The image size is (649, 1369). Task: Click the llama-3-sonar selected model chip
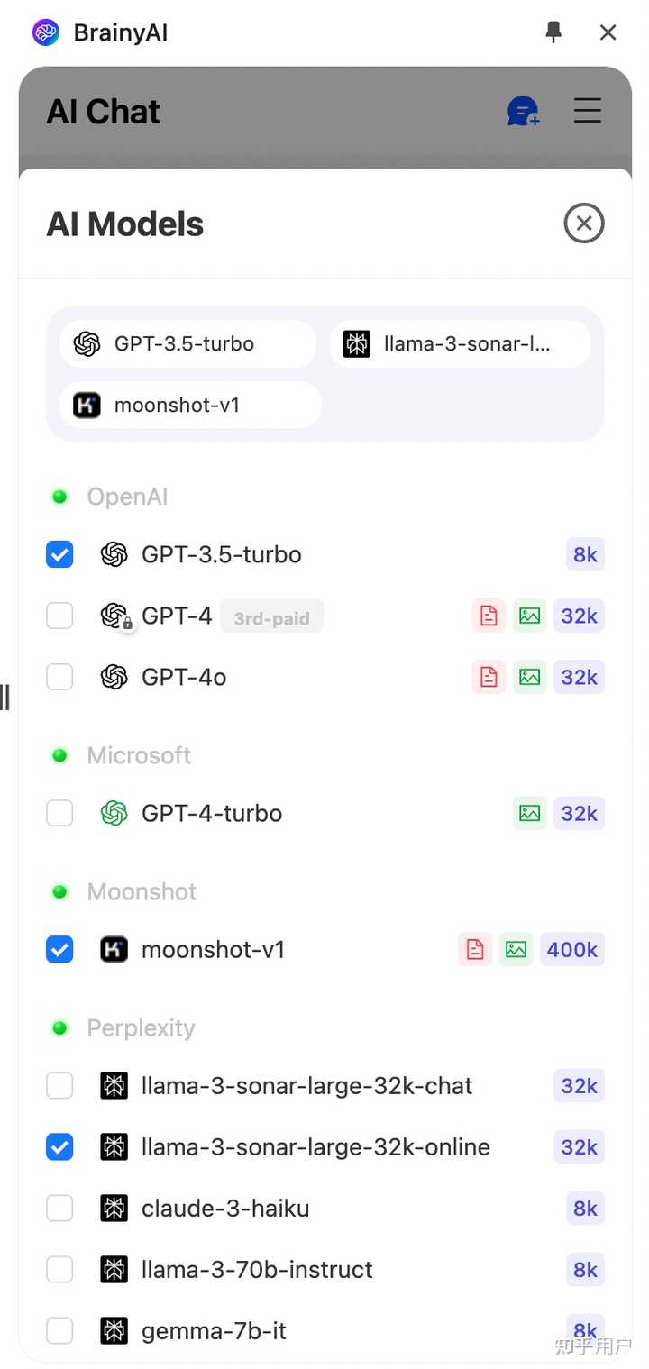click(460, 344)
